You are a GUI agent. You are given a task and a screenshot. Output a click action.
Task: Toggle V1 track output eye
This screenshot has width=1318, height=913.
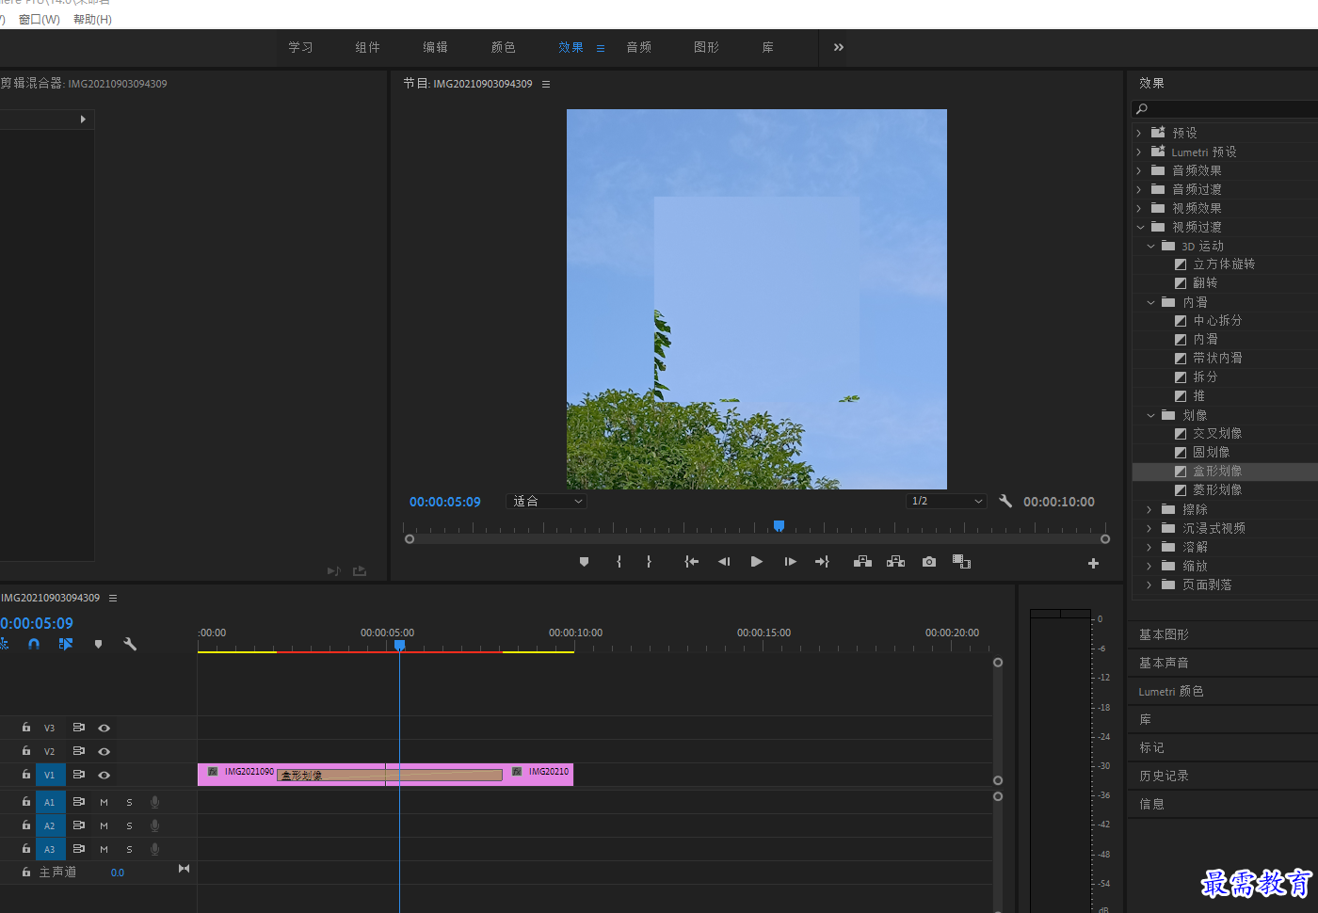point(104,775)
